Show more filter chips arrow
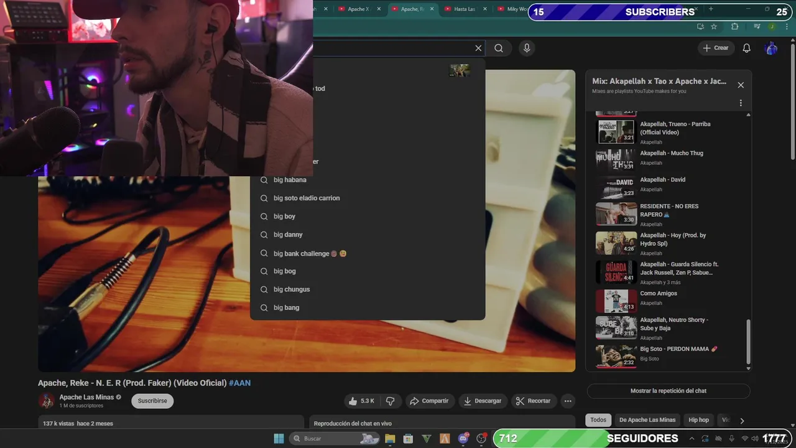Viewport: 796px width, 448px height. [742, 421]
